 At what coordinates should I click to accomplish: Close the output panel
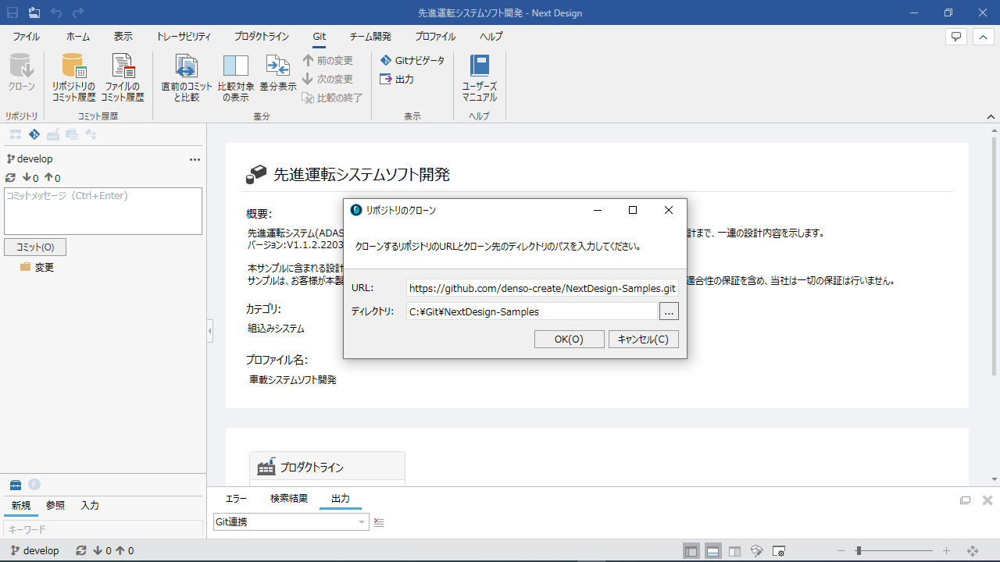click(987, 500)
